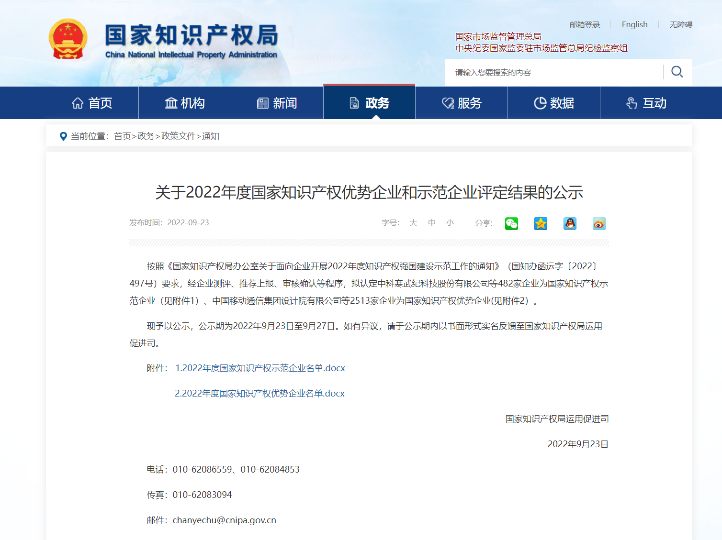The height and width of the screenshot is (540, 722).
Task: Open the 数据 data menu
Action: pyautogui.click(x=554, y=103)
